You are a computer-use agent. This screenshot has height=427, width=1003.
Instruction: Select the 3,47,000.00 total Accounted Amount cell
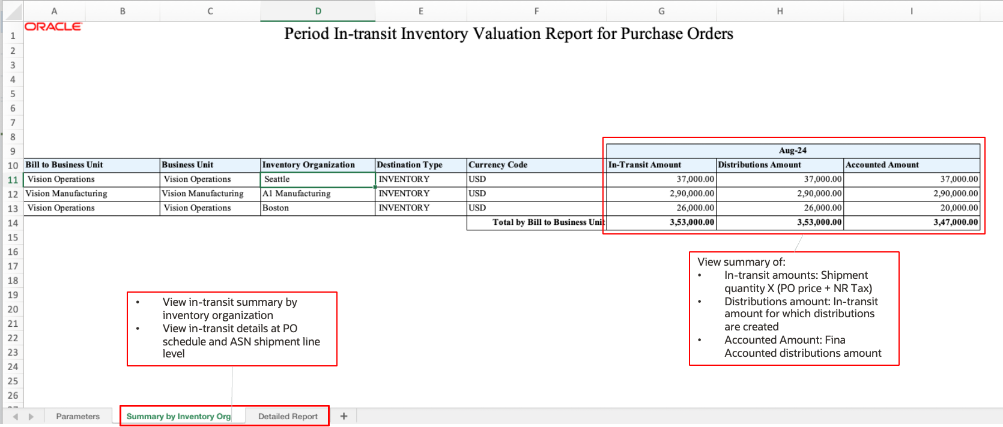tap(912, 222)
